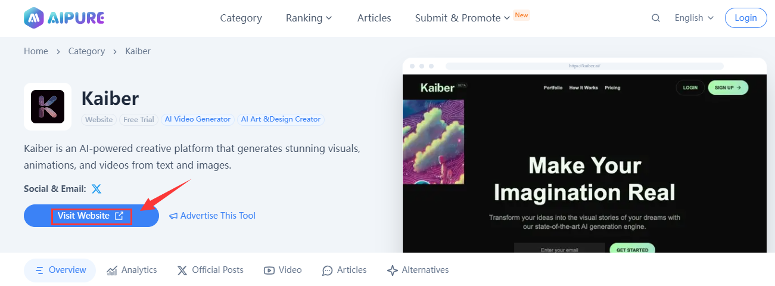Expand the Submit & Promote dropdown

[x=462, y=18]
